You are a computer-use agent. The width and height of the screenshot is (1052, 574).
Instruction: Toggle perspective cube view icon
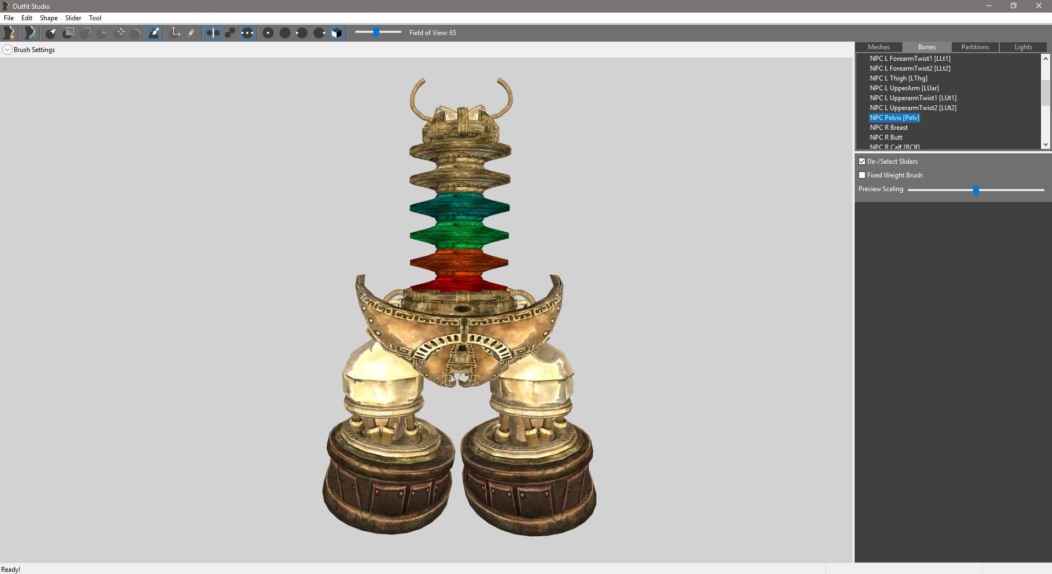click(337, 33)
